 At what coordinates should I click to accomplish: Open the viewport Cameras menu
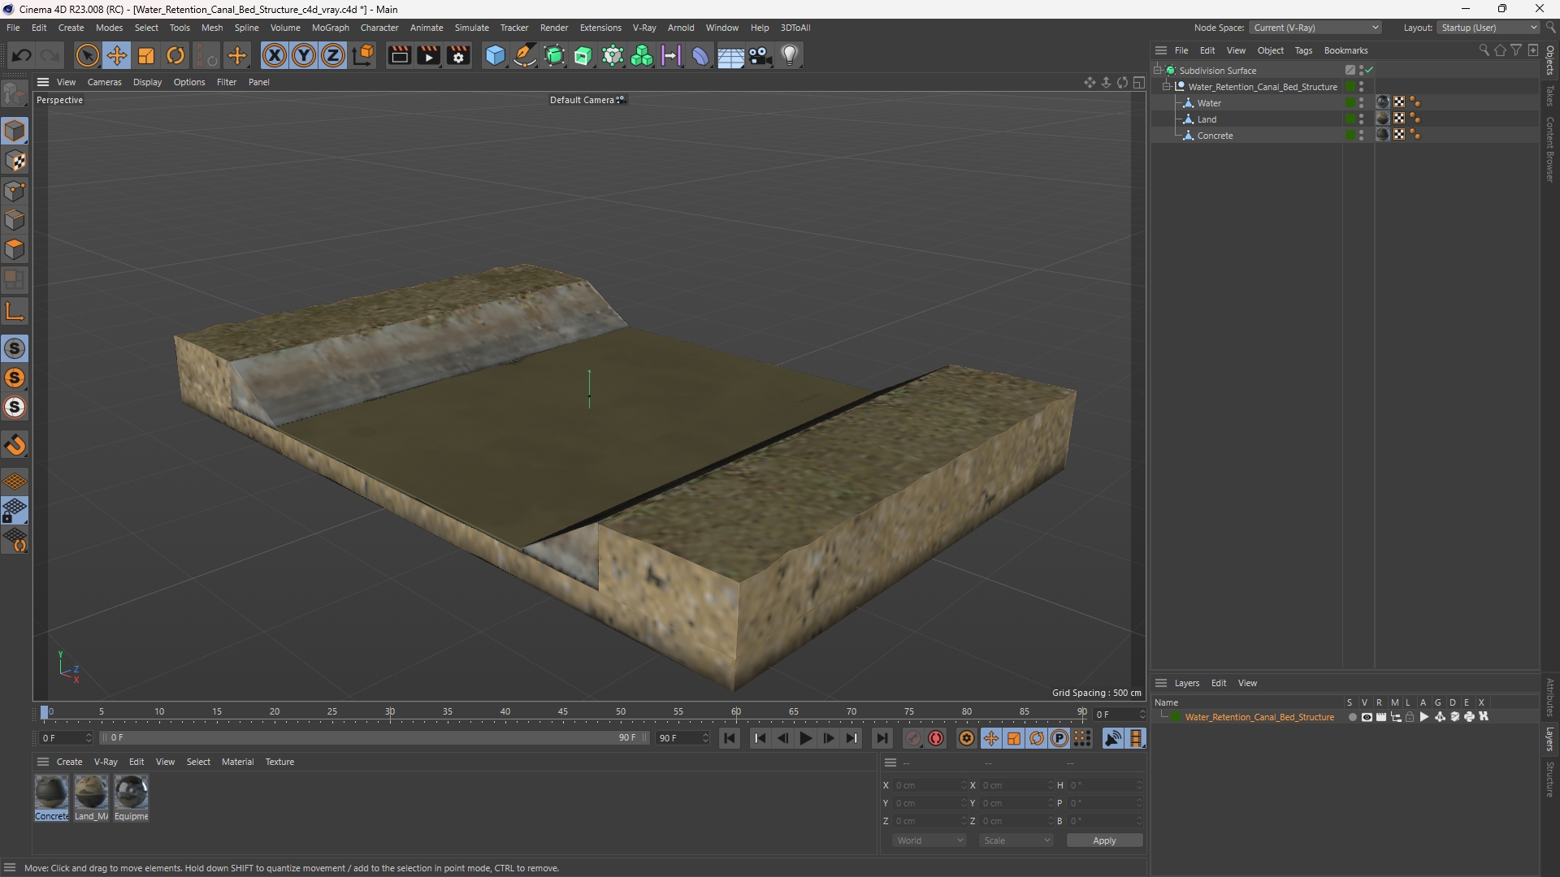click(104, 82)
